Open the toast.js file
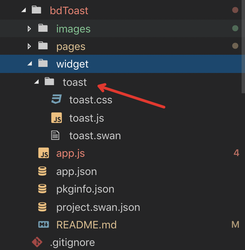The height and width of the screenshot is (250, 245). pos(87,118)
